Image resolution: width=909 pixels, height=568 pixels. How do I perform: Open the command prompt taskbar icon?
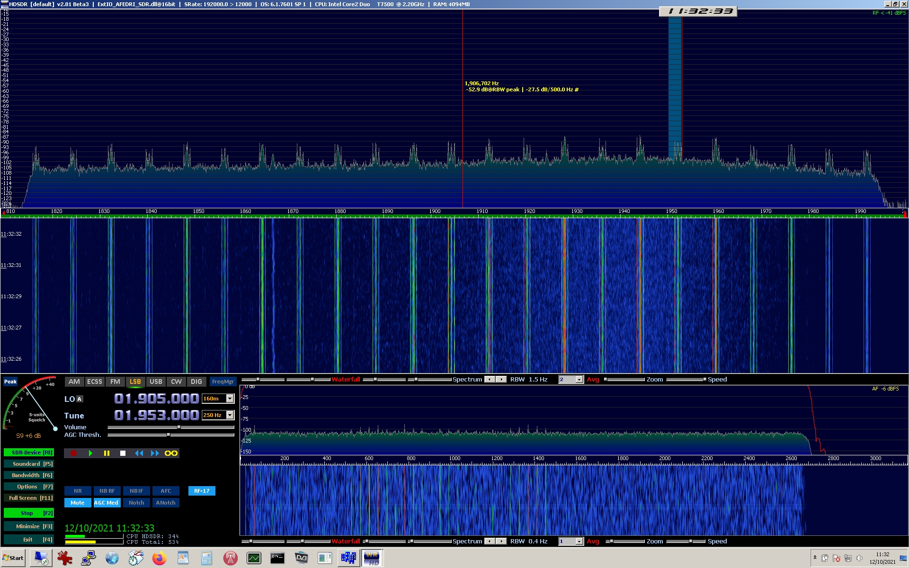coord(277,559)
